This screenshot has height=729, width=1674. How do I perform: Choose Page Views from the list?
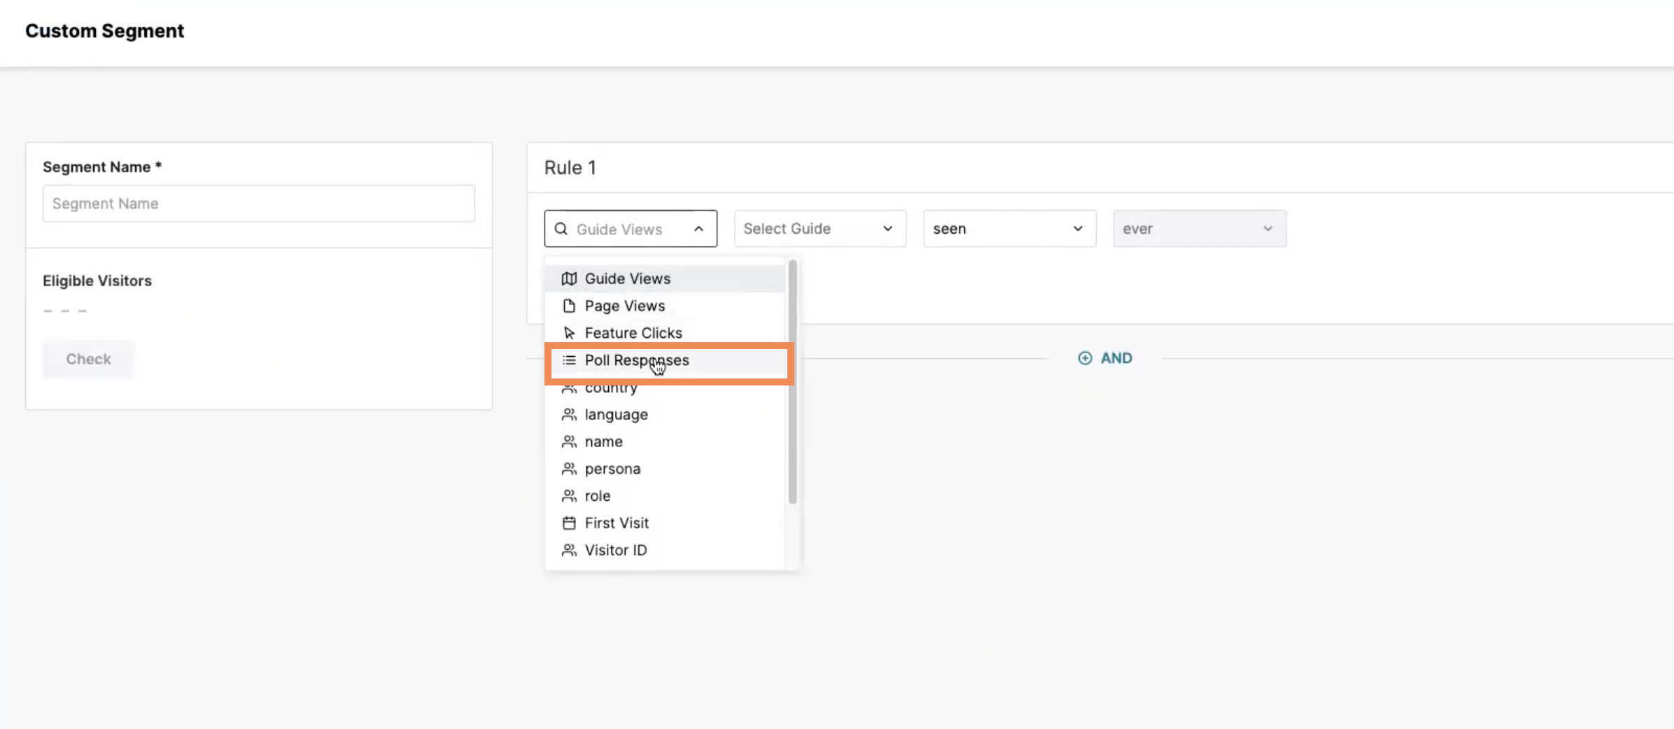665,306
